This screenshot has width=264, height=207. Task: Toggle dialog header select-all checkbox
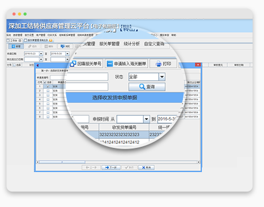click(x=45, y=82)
